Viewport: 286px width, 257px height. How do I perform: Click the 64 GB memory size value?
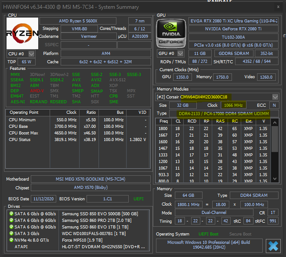pyautogui.click(x=188, y=195)
